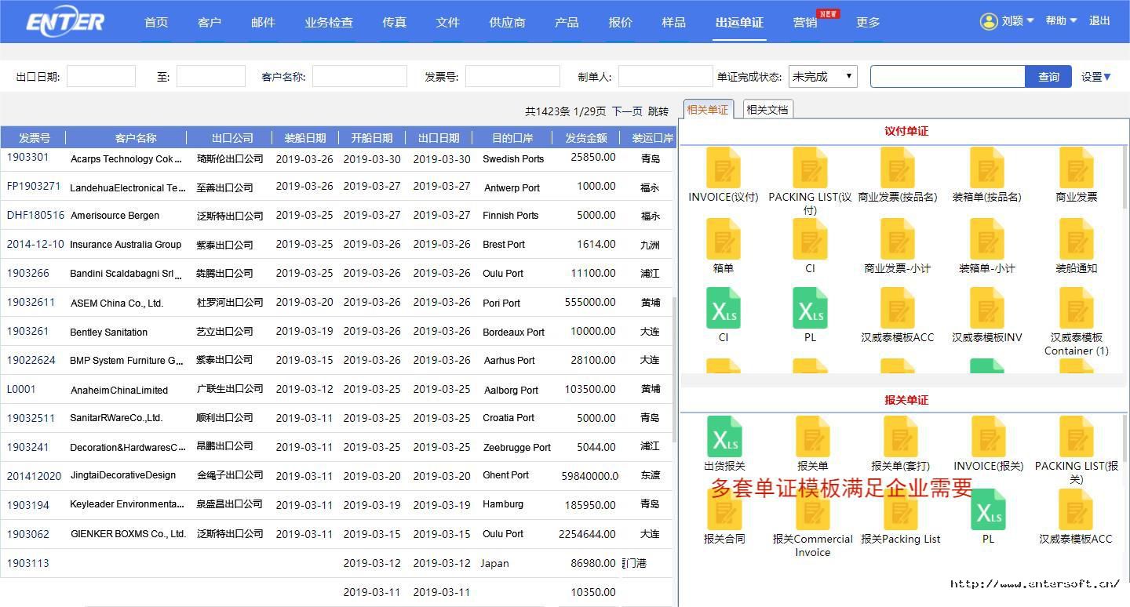Open the INVOICE(议付) document template icon
The image size is (1130, 607).
coord(724,167)
